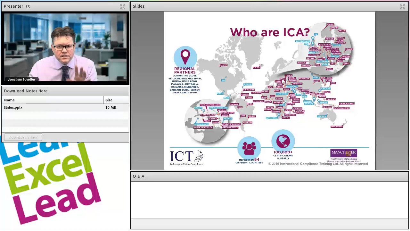Click the Slides pod title
Viewport: 410px width, 231px height.
[x=139, y=6]
